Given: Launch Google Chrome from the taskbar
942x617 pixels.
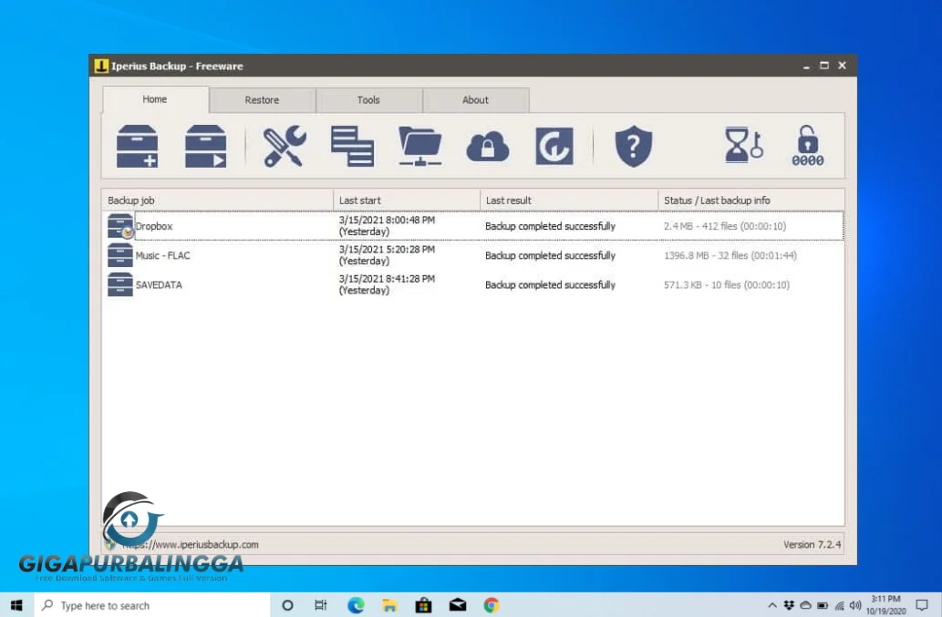Looking at the screenshot, I should coord(492,605).
